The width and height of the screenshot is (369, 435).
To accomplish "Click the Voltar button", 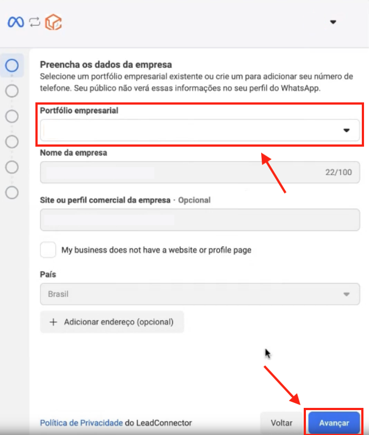I will 282,423.
